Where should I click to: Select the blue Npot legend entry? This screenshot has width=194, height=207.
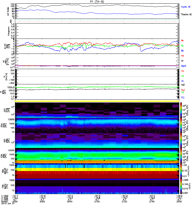184,66
